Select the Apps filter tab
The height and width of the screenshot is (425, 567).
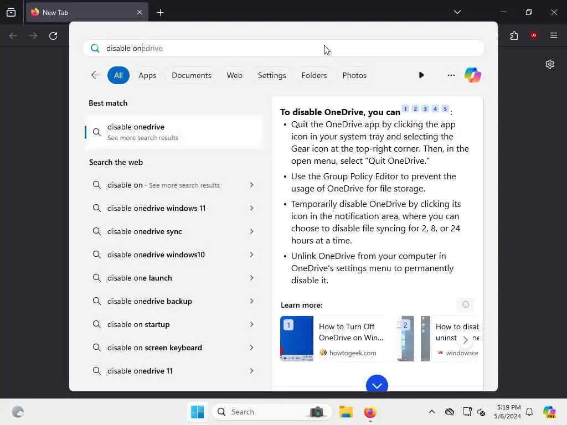147,75
